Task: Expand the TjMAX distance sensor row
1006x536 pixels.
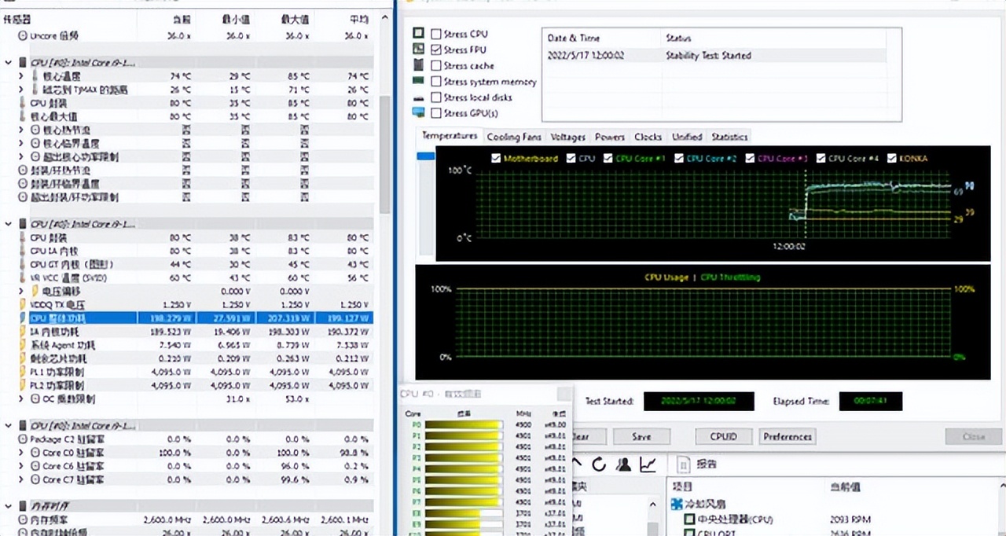Action: coord(22,90)
